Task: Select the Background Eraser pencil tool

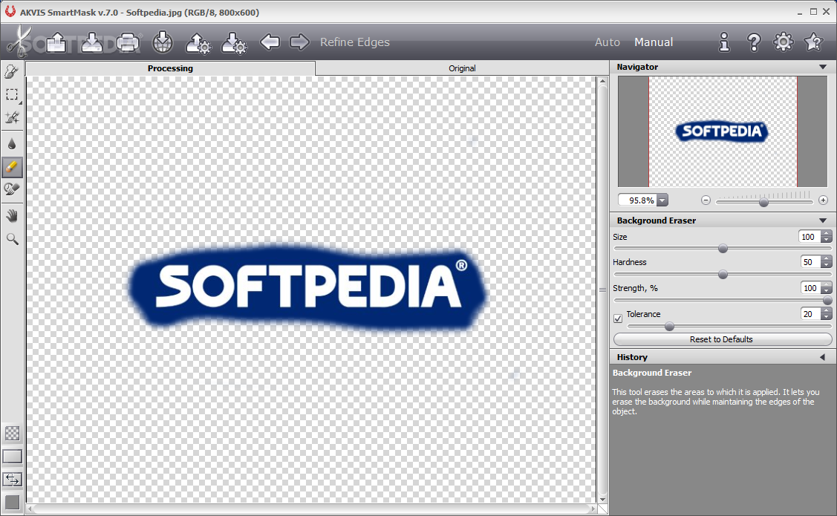Action: [12, 166]
